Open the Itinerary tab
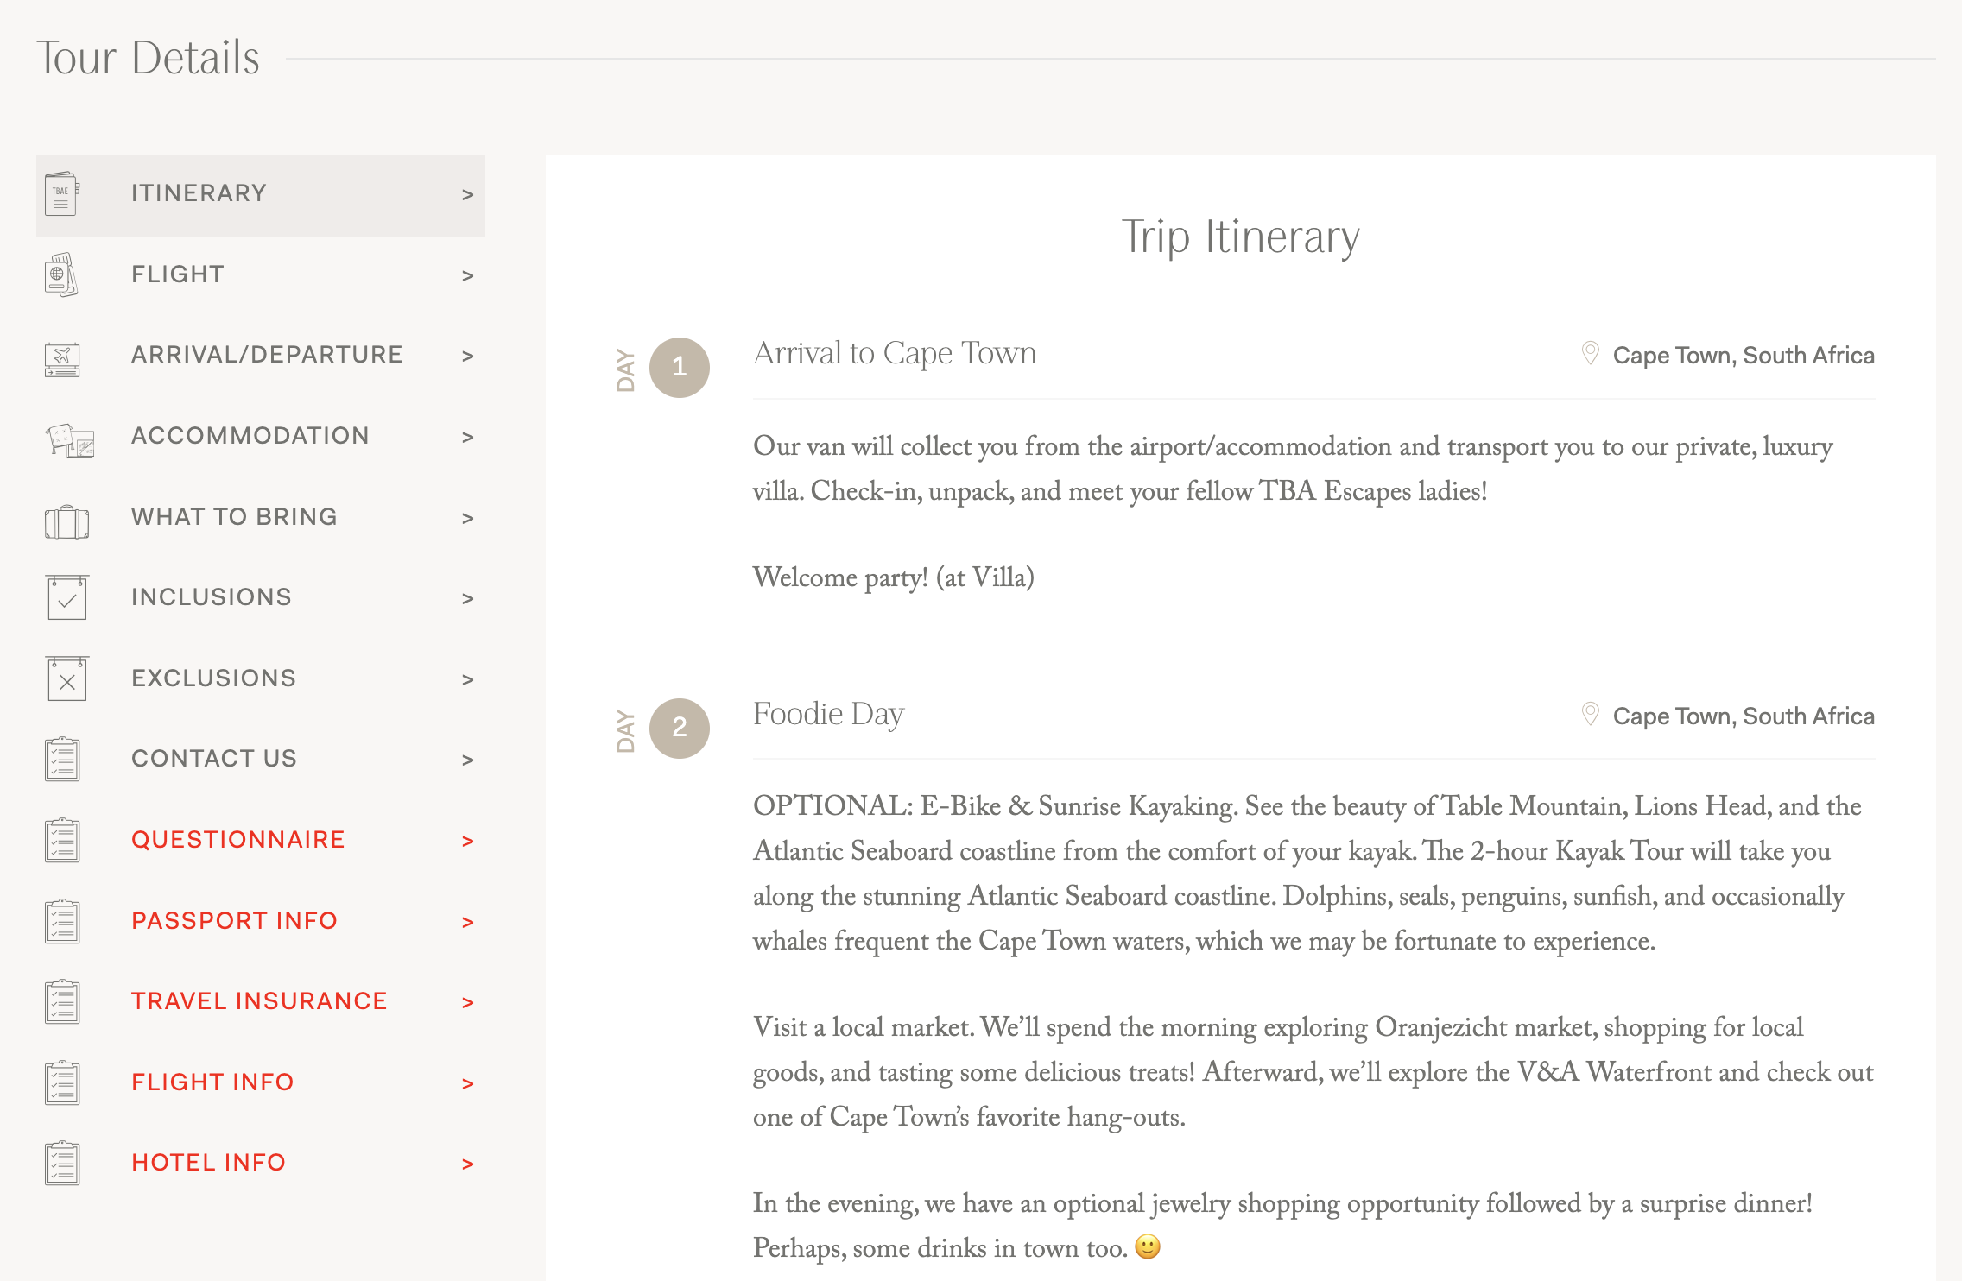1962x1281 pixels. (x=199, y=193)
